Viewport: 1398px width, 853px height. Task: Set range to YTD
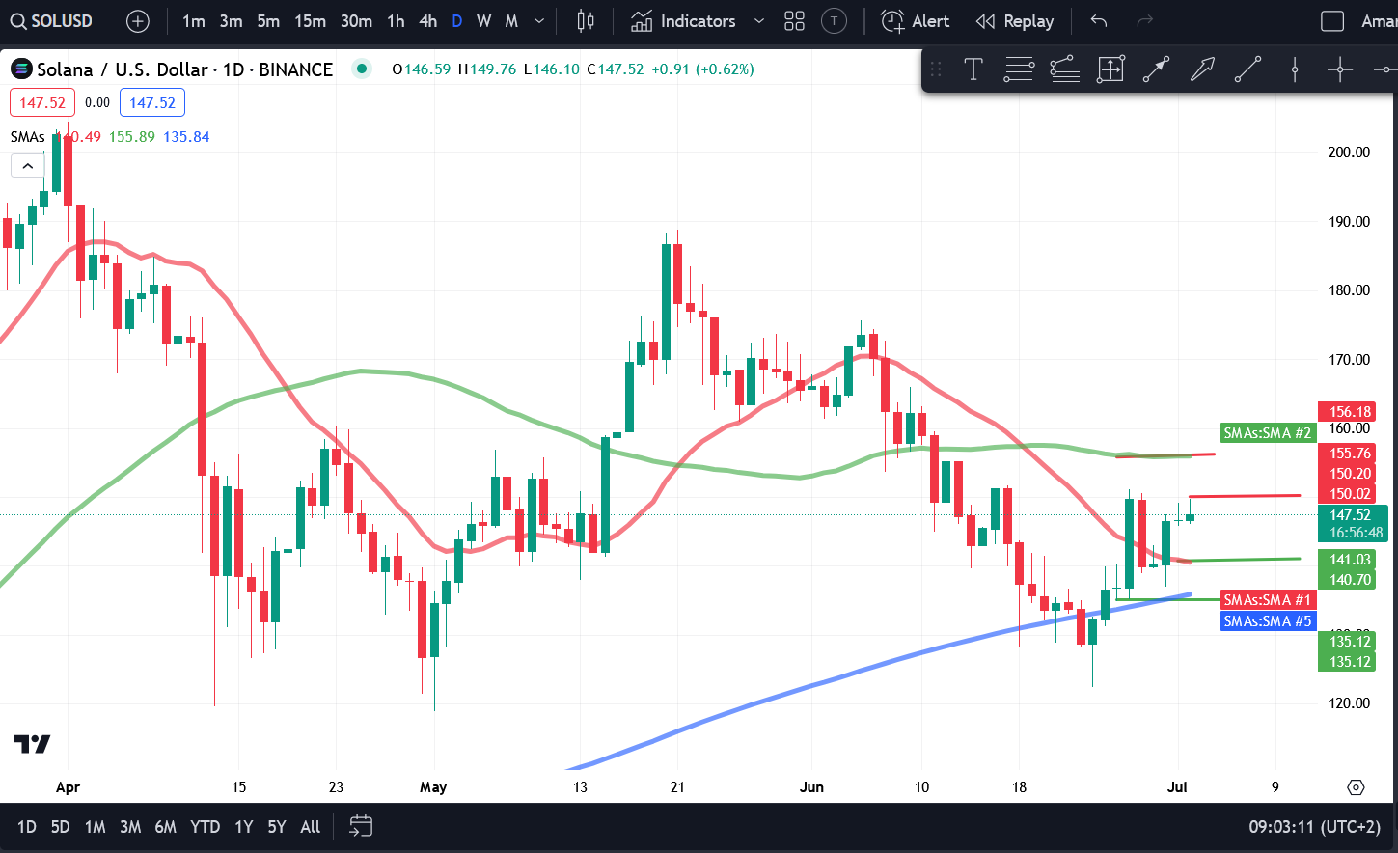click(x=205, y=827)
